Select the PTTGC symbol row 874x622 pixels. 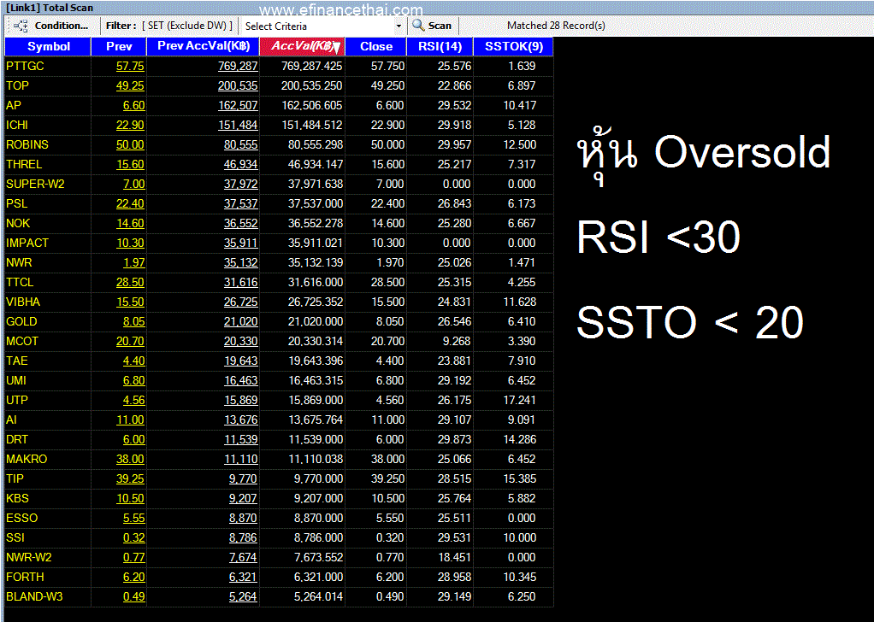tap(25, 67)
